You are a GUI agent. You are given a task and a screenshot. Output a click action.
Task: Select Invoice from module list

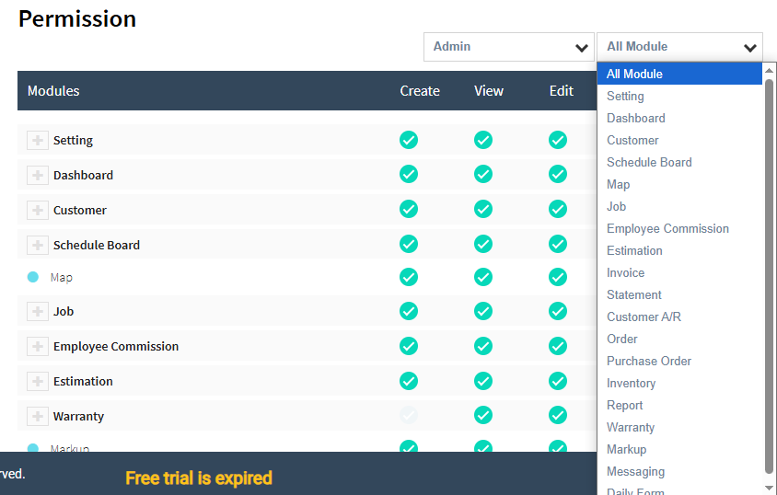(626, 273)
